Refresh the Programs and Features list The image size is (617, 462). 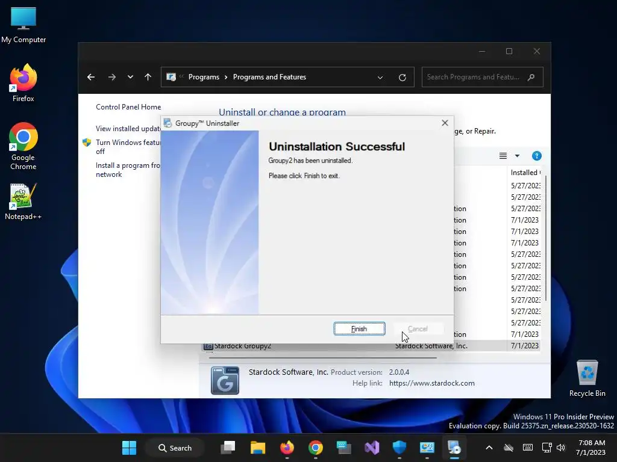click(402, 78)
